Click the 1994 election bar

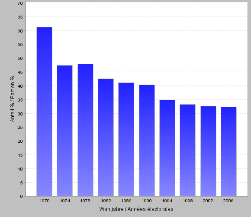tap(167, 148)
